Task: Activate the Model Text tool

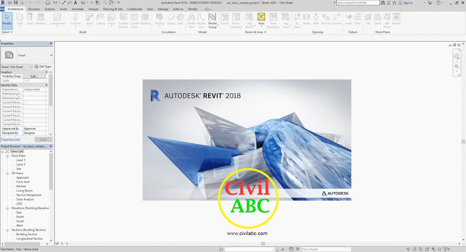Action: pos(191,19)
